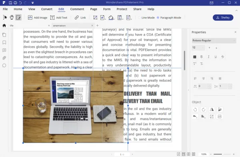Screen dimensions: 240x157
Task: Insert a Link
Action: coord(80,18)
